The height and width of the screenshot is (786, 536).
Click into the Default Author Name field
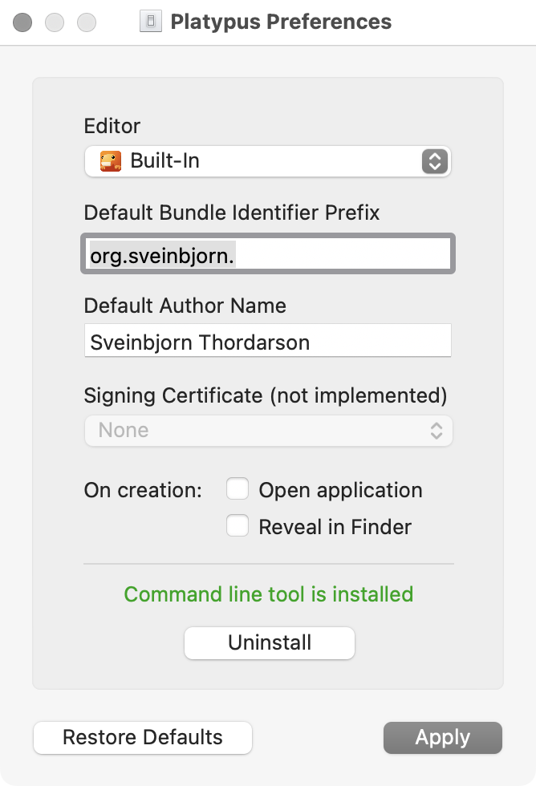tap(267, 341)
